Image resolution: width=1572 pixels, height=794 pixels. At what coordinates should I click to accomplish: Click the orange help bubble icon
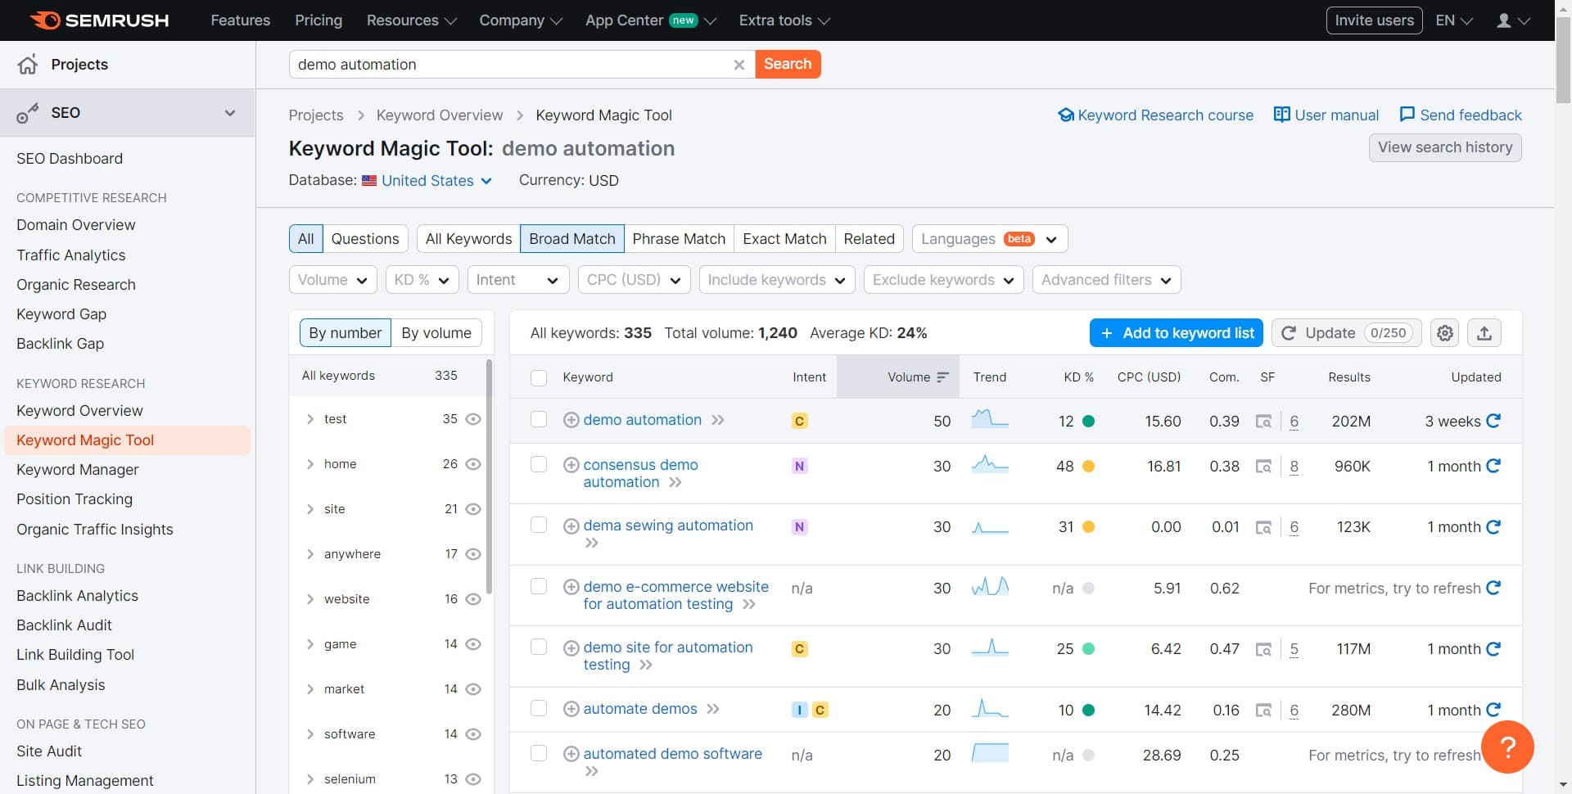pos(1509,747)
